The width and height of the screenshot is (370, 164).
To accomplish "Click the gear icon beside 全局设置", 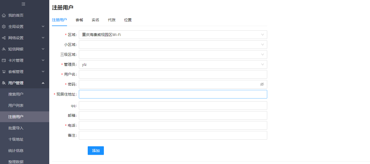I will [4, 27].
